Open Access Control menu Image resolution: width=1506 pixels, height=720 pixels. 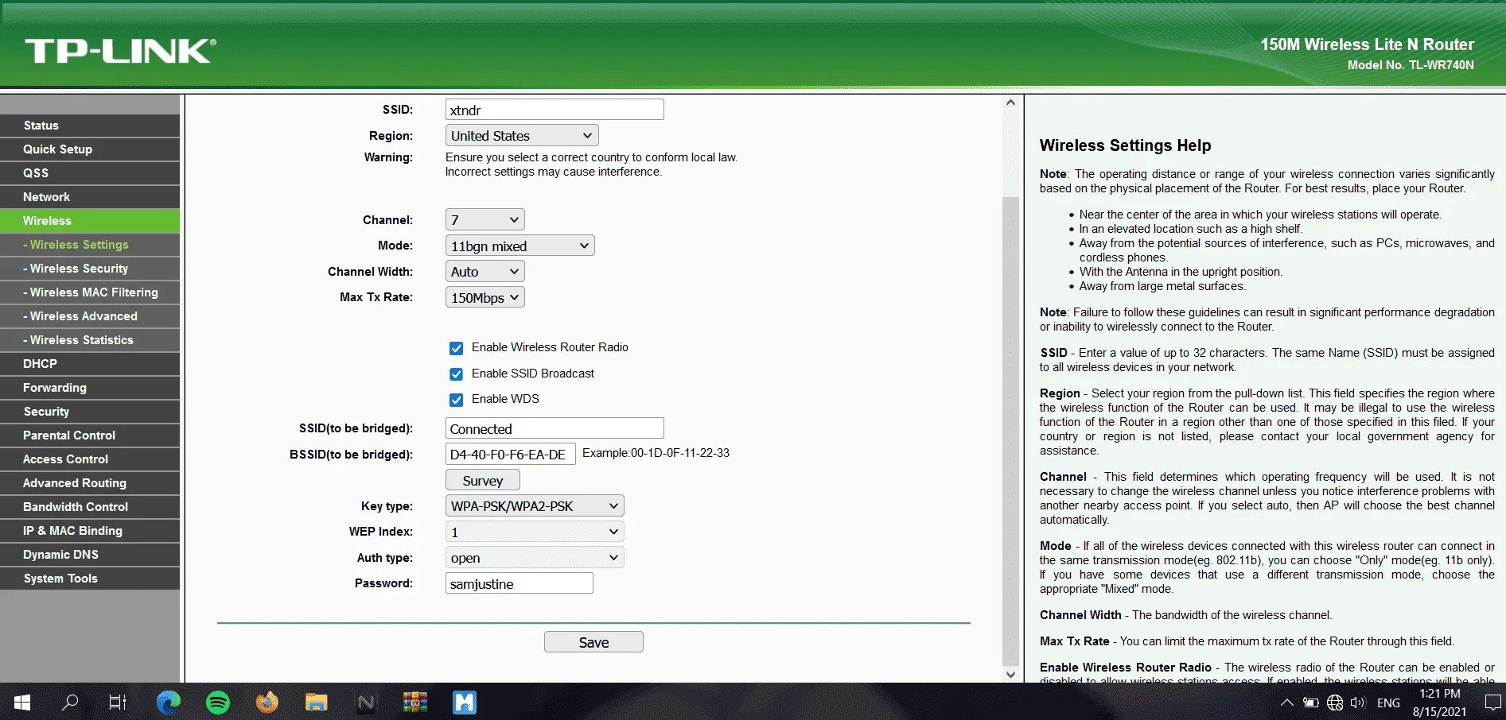(90, 459)
